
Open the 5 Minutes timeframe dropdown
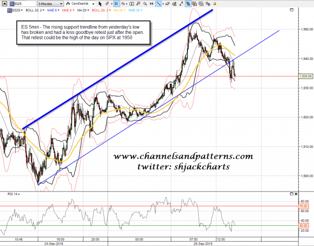point(51,3)
